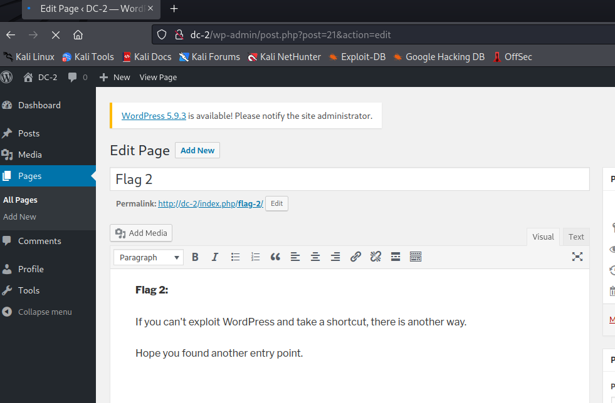615x403 pixels.
Task: Go back with browser back arrow
Action: 11,35
